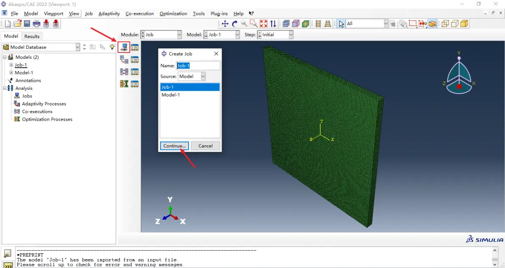Viewport: 505px width, 268px height.
Task: Select the Pan View tool
Action: click(225, 23)
